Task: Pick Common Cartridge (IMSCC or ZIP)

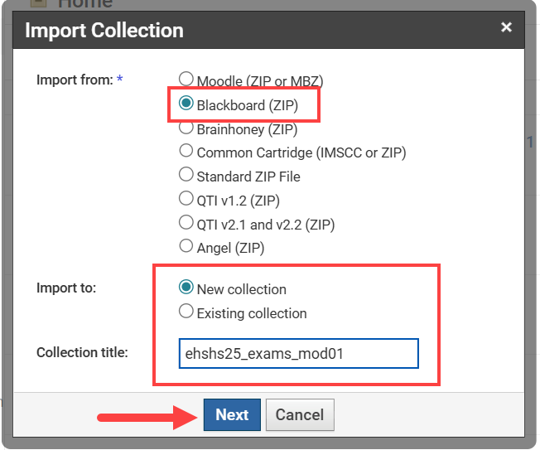Action: click(187, 152)
